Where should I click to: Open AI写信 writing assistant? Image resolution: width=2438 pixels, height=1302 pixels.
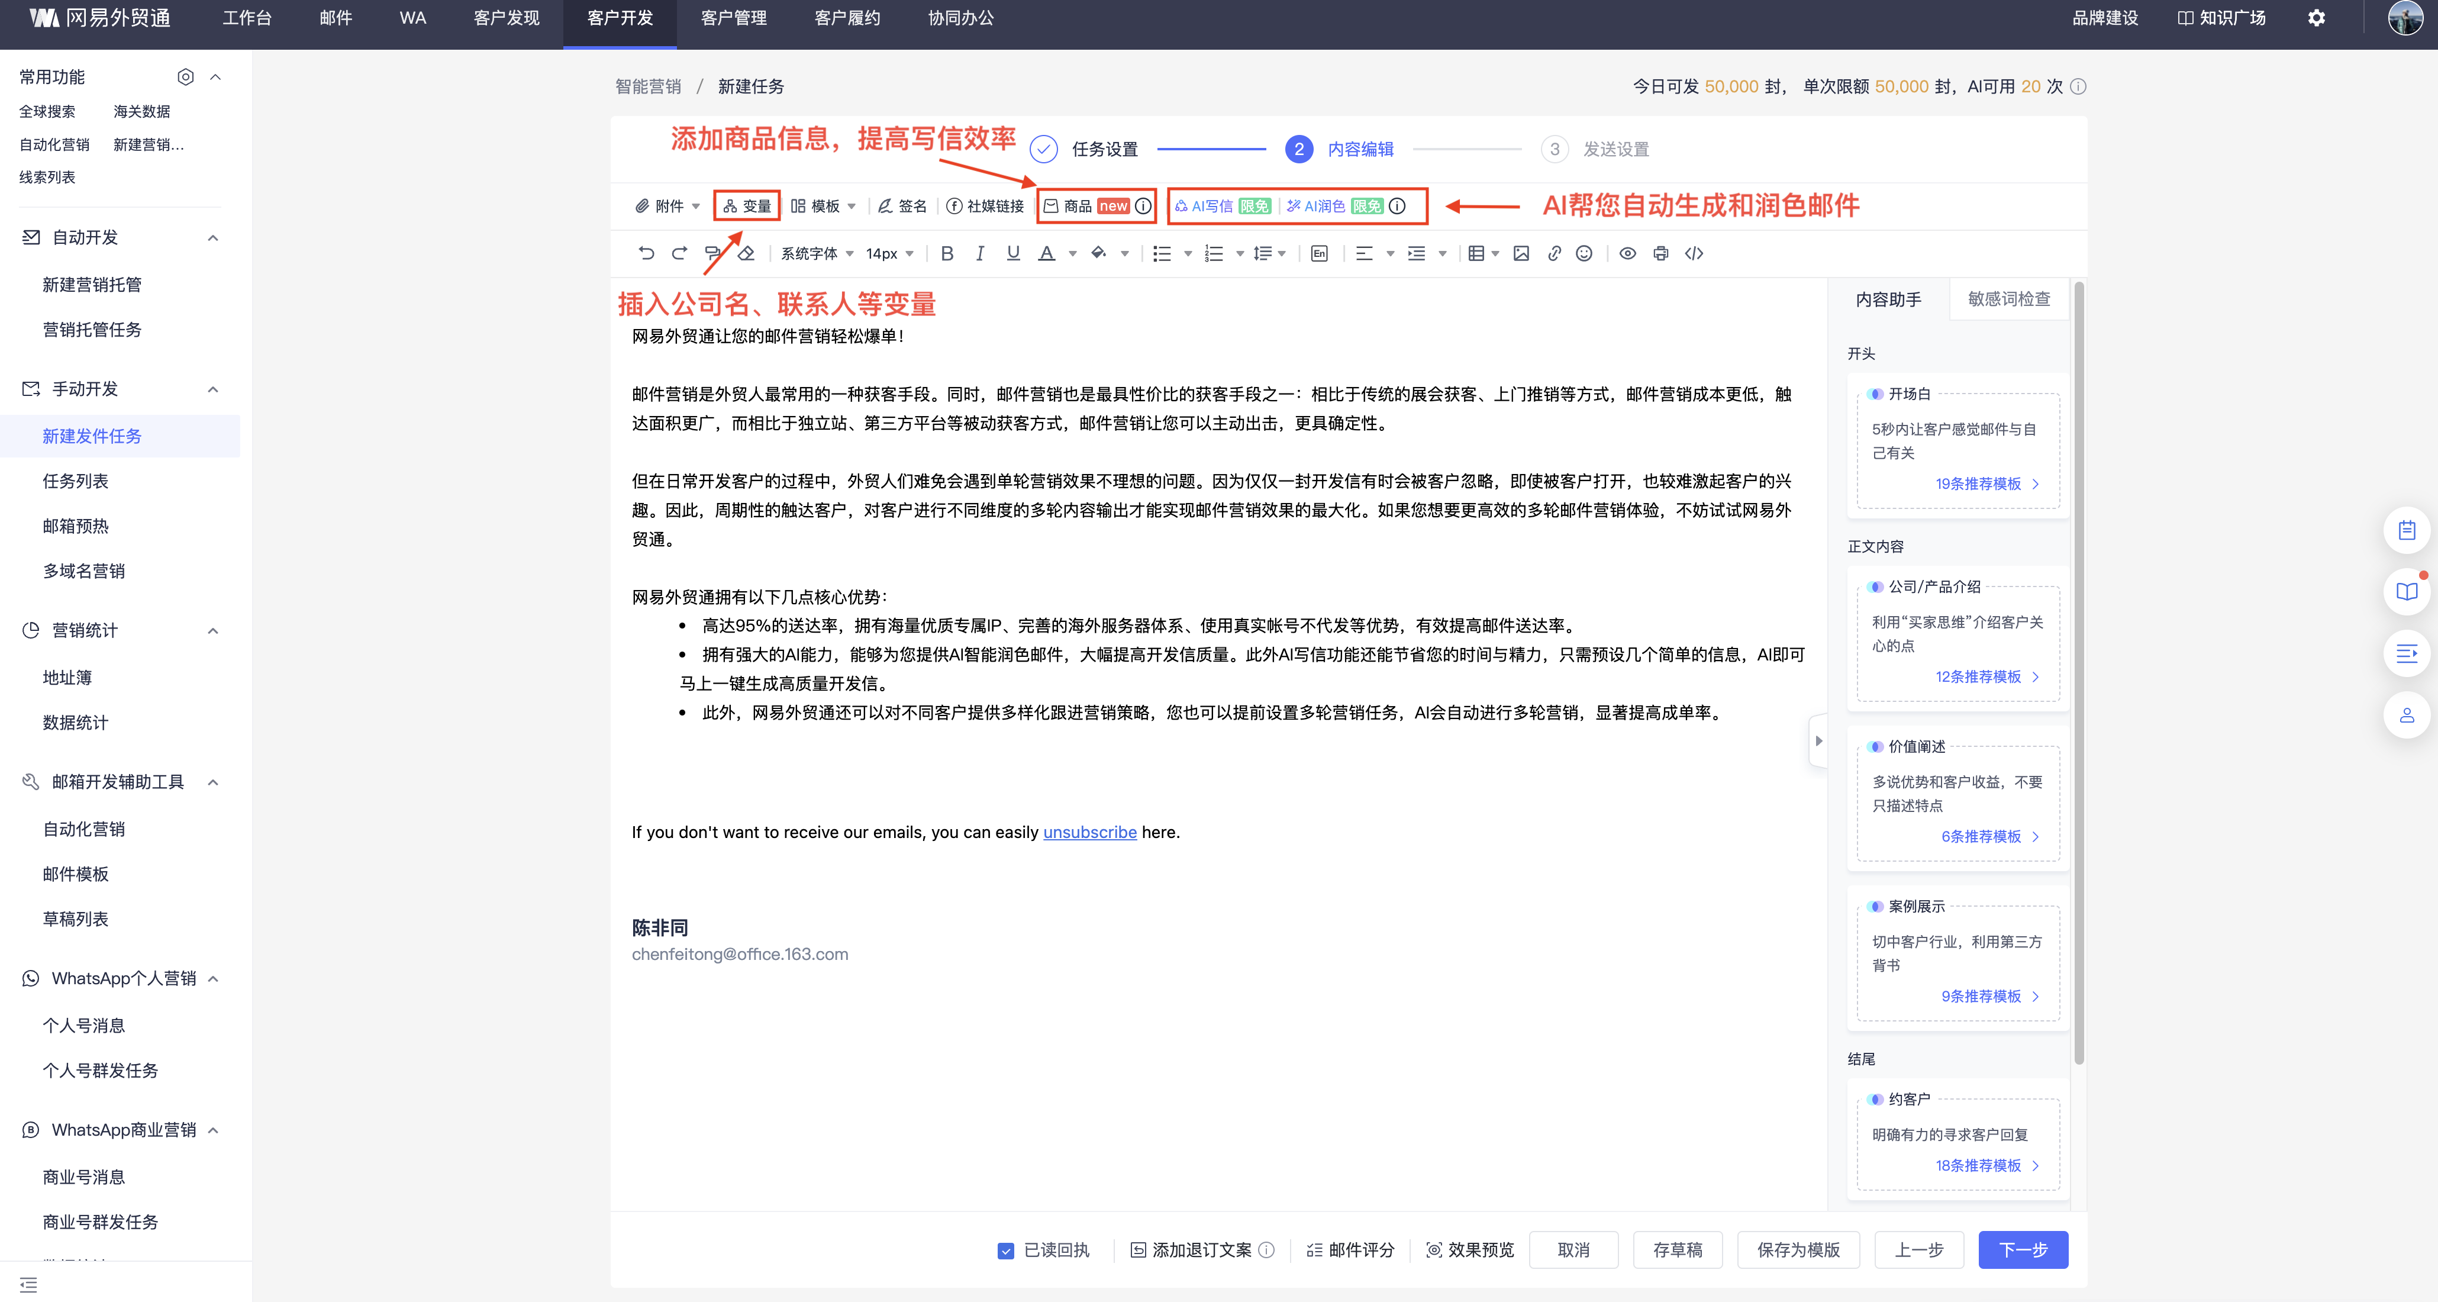[x=1204, y=207]
